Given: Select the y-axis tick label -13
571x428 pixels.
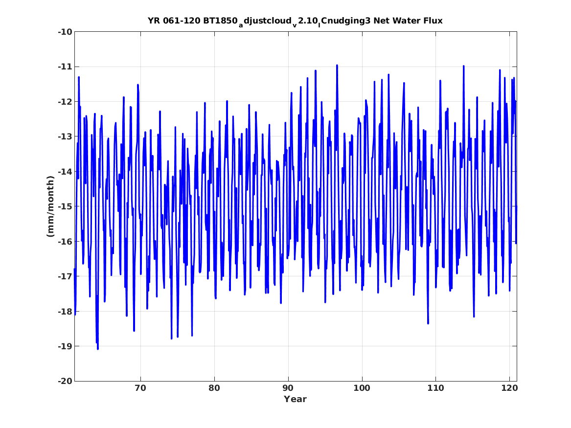Looking at the screenshot, I should (x=65, y=136).
